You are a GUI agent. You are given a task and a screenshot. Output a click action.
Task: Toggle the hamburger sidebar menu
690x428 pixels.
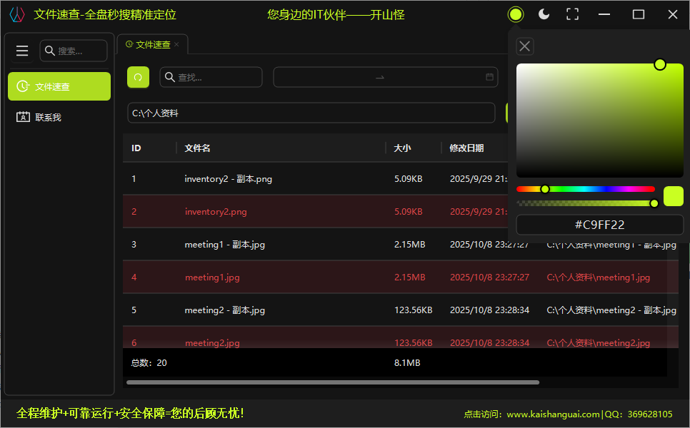point(22,51)
